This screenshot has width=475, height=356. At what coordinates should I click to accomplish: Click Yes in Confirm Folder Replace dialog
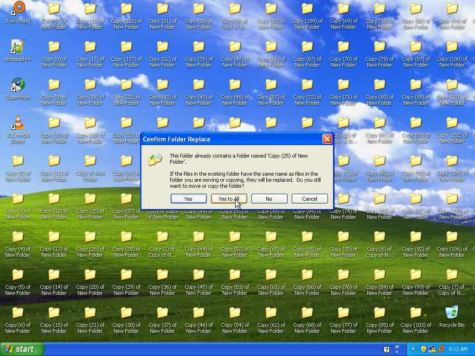[188, 198]
